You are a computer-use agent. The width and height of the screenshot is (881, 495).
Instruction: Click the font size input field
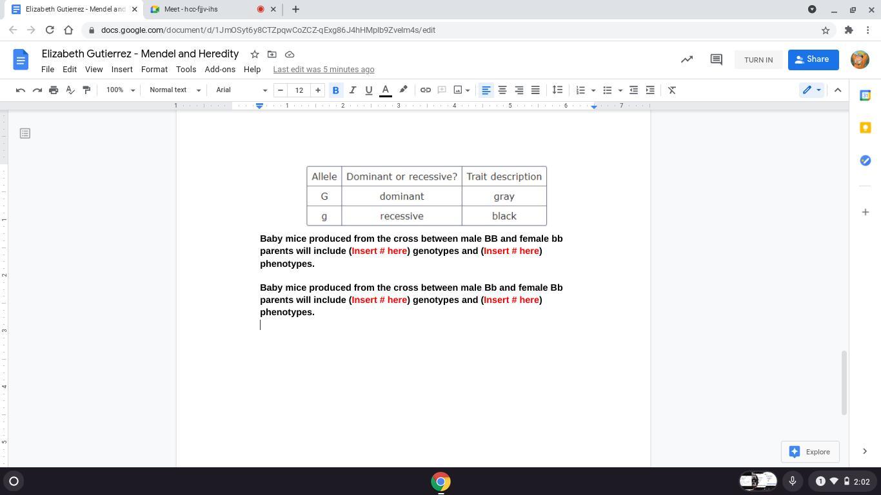(299, 90)
